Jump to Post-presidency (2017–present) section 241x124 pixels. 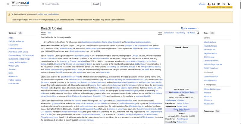coord(21,55)
